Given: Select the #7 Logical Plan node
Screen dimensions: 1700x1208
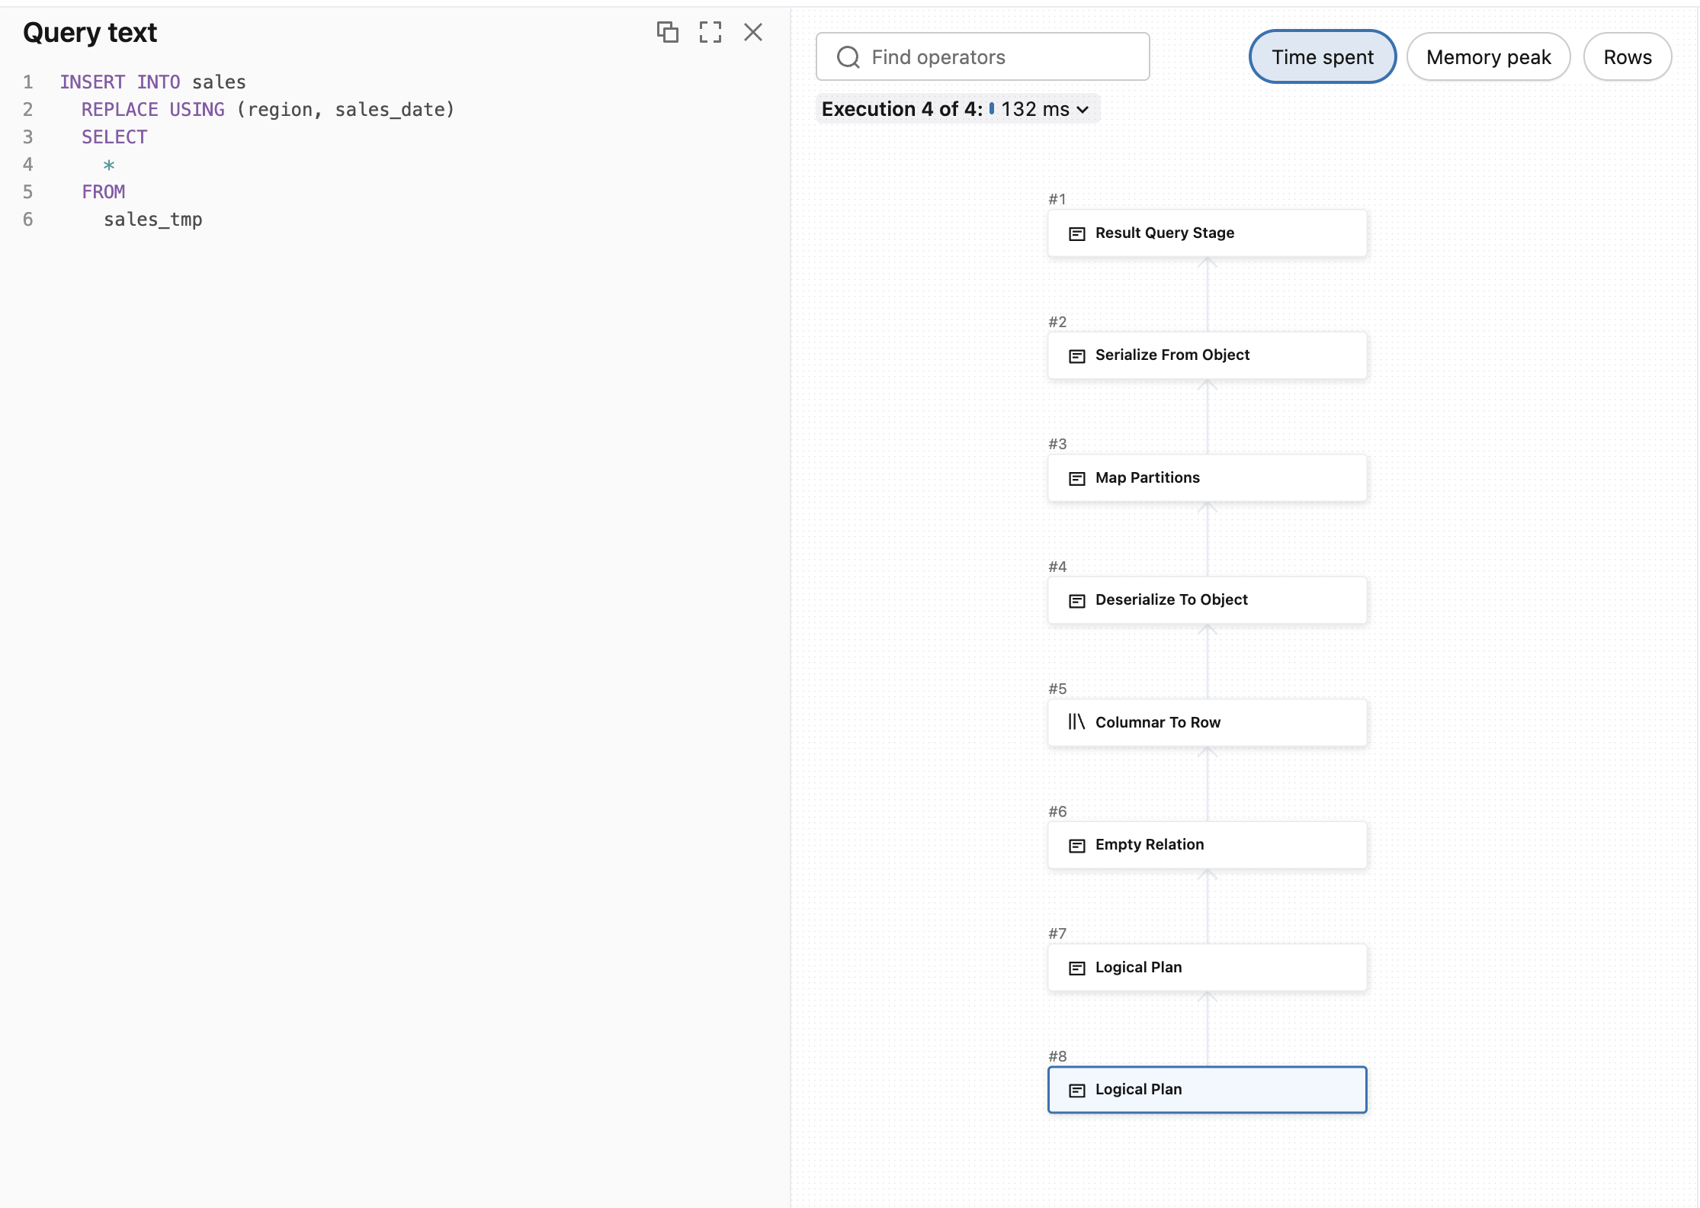Looking at the screenshot, I should coord(1206,967).
